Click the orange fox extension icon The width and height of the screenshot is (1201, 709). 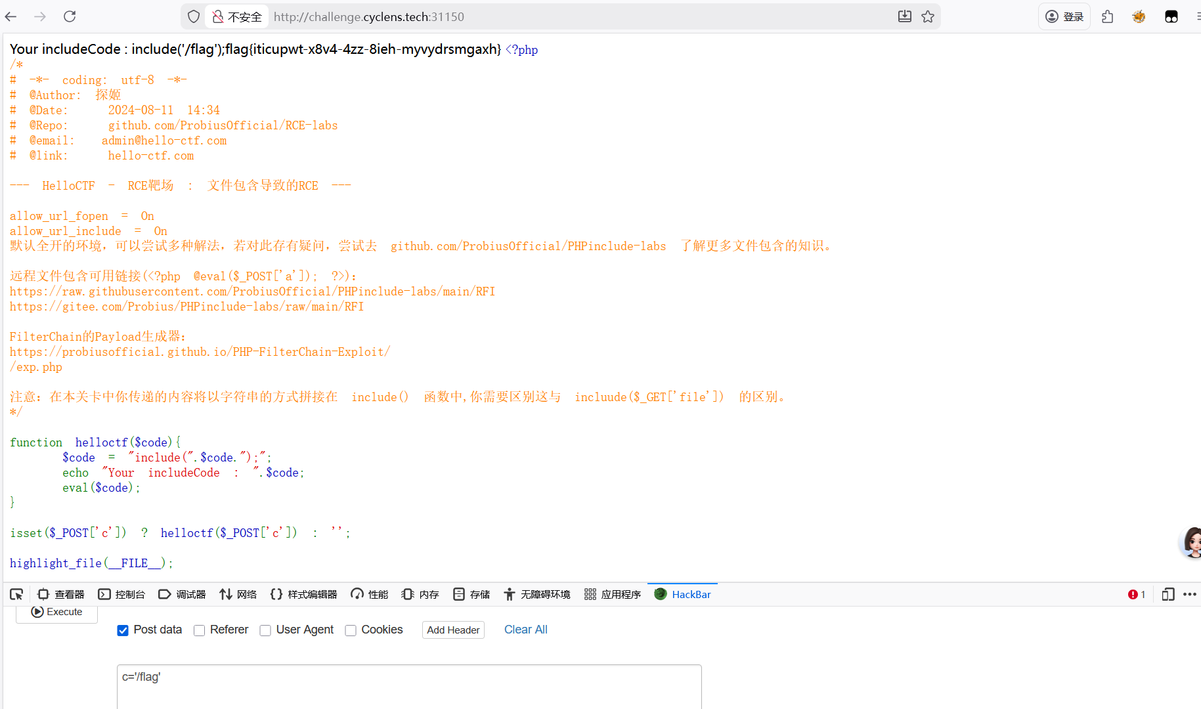coord(1139,16)
